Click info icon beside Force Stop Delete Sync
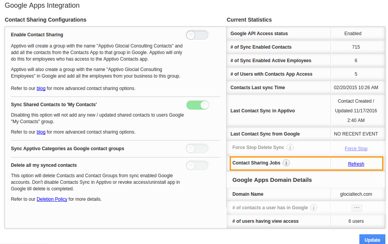Image resolution: width=388 pixels, height=244 pixels. click(290, 147)
